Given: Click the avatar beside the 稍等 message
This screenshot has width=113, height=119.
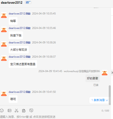Looking at the screenshot, I should pos(4,15).
